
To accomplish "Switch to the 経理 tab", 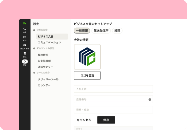I will tap(117, 31).
